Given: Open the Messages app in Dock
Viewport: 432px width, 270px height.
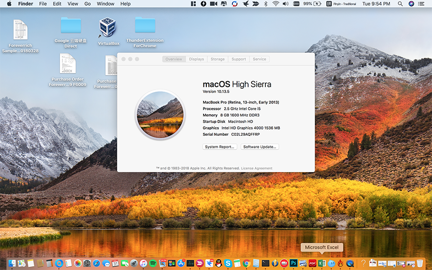Looking at the screenshot, I should pyautogui.click(x=106, y=263).
